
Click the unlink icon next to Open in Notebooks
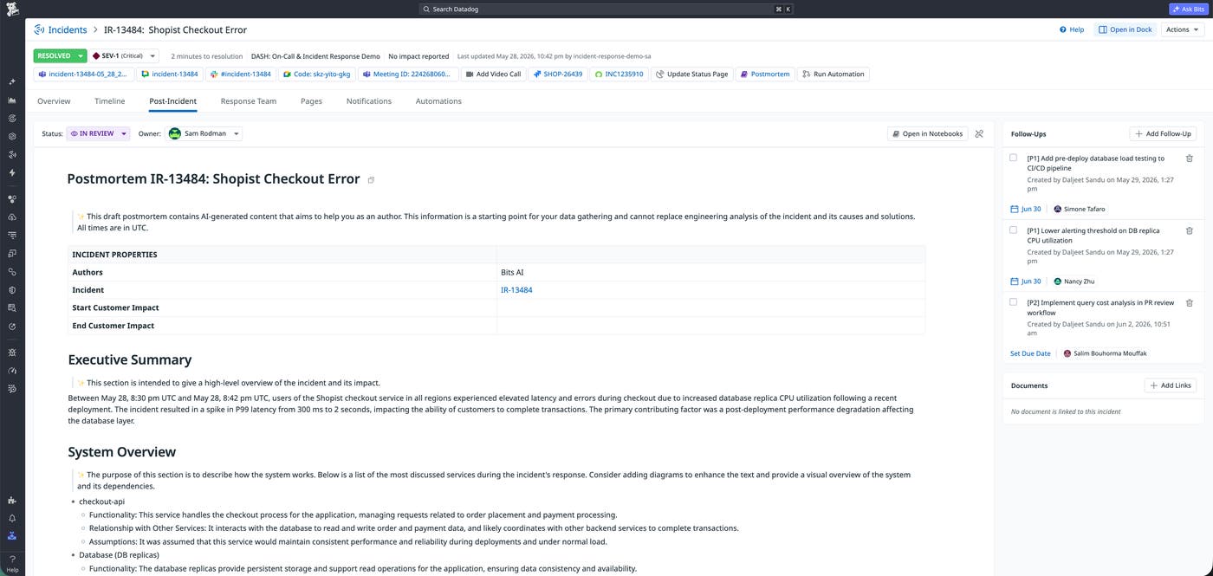[979, 133]
